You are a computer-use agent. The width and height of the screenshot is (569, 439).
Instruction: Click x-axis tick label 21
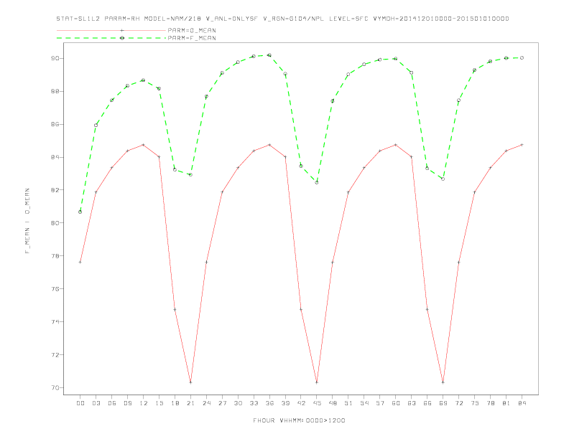pos(190,403)
